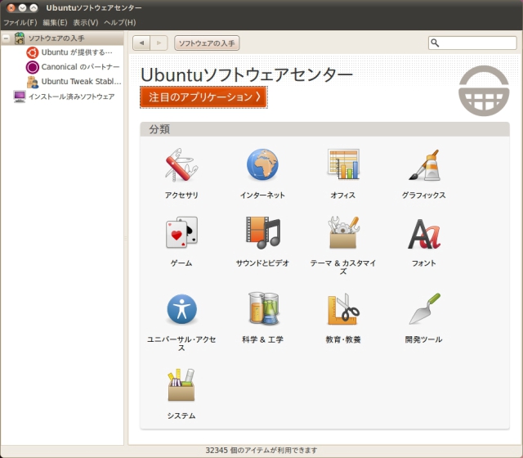Click the オフィス category label

pos(343,195)
